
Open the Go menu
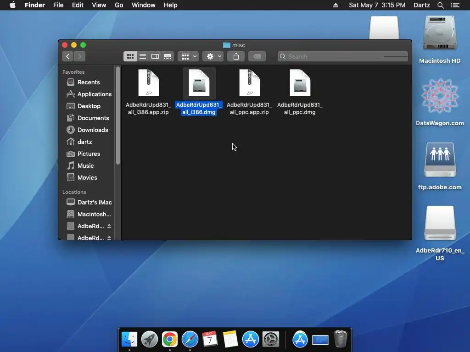point(119,5)
